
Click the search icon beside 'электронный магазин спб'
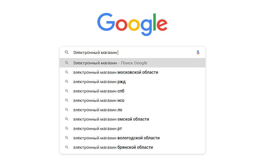pyautogui.click(x=67, y=91)
